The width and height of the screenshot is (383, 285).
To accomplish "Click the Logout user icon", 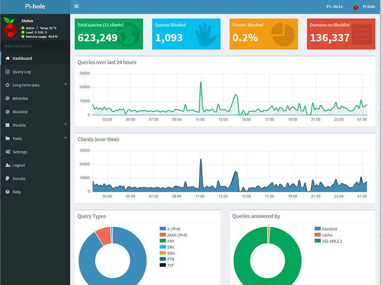I will 8,165.
